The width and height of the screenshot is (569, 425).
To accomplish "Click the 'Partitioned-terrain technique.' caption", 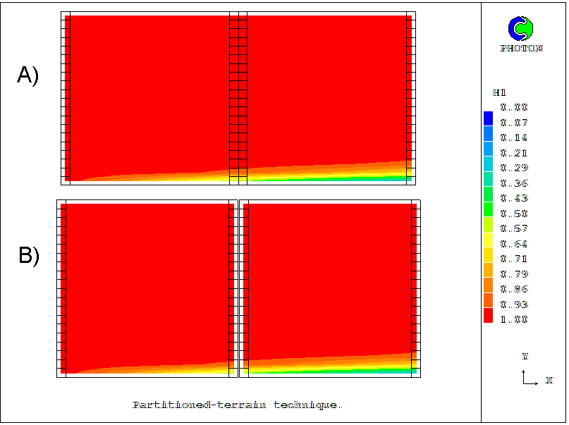I will [x=238, y=405].
